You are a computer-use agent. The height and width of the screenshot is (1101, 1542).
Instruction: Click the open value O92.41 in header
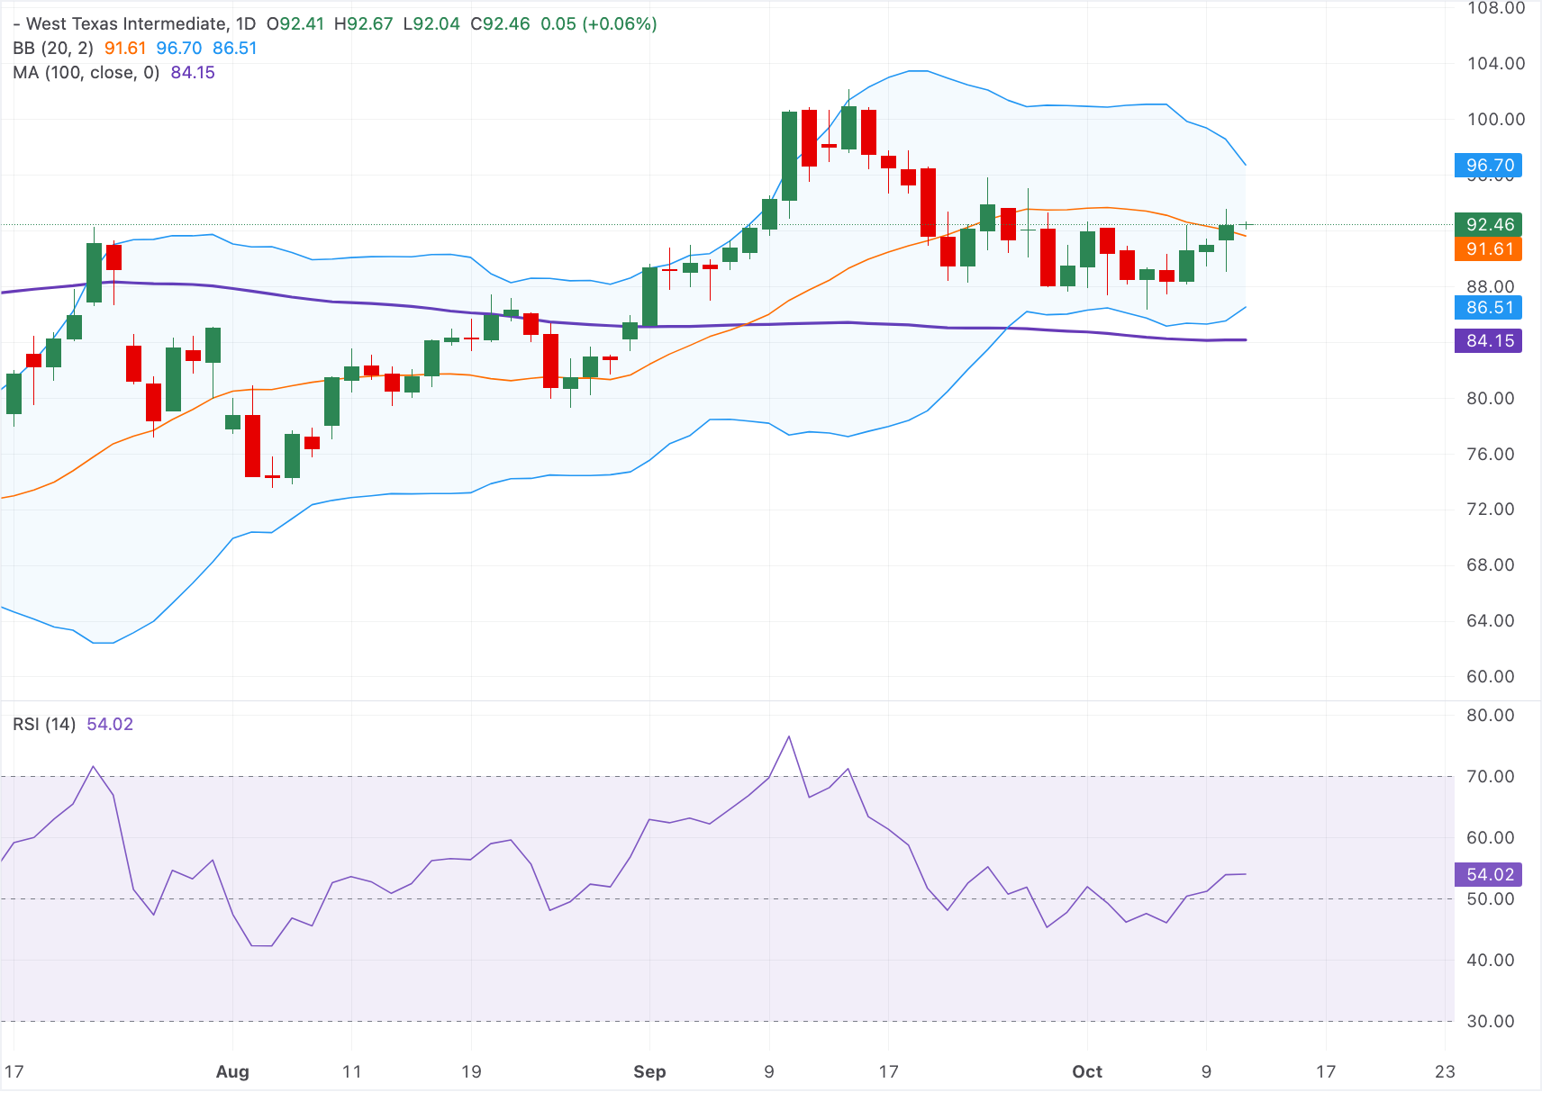click(x=295, y=23)
